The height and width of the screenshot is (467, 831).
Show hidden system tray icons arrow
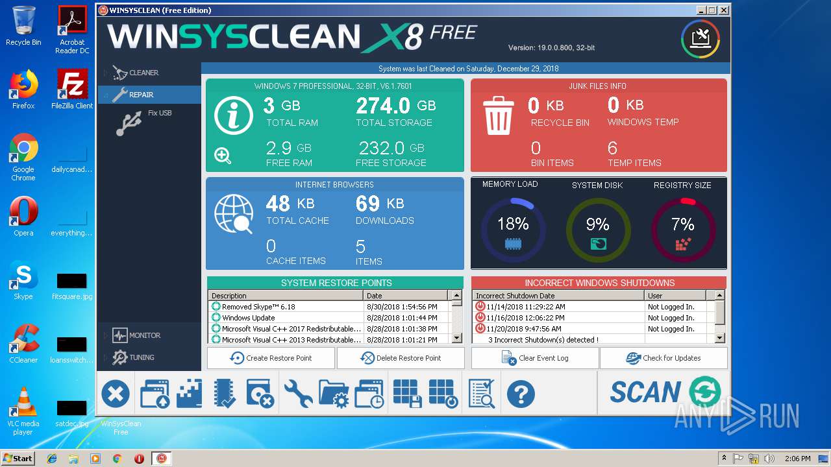click(x=724, y=459)
